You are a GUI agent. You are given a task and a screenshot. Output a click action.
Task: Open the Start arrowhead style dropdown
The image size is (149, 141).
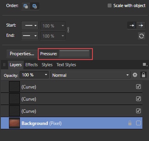30,25
